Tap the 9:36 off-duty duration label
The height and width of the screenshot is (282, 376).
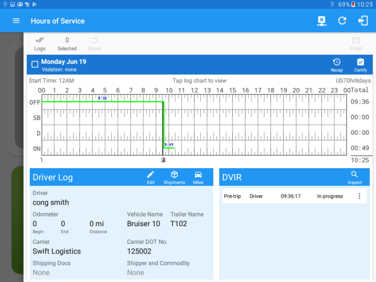pyautogui.click(x=103, y=98)
